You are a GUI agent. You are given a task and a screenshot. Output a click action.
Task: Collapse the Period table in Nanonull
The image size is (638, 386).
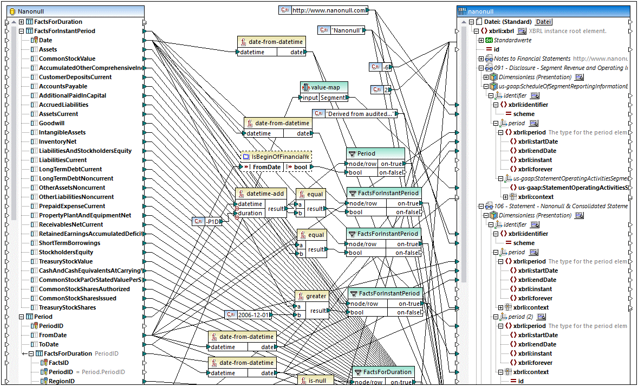pyautogui.click(x=22, y=317)
